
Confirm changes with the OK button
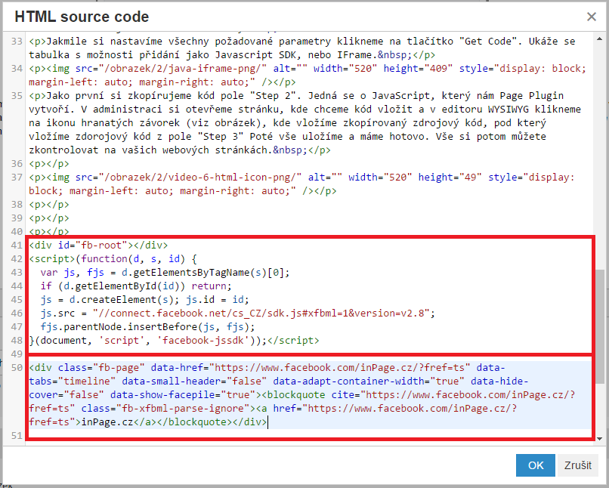(536, 465)
